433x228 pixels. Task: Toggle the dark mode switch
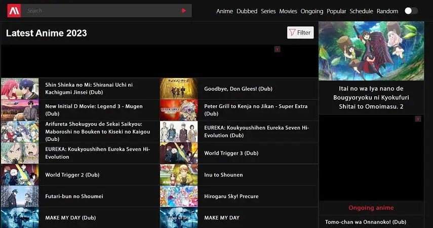coord(411,11)
